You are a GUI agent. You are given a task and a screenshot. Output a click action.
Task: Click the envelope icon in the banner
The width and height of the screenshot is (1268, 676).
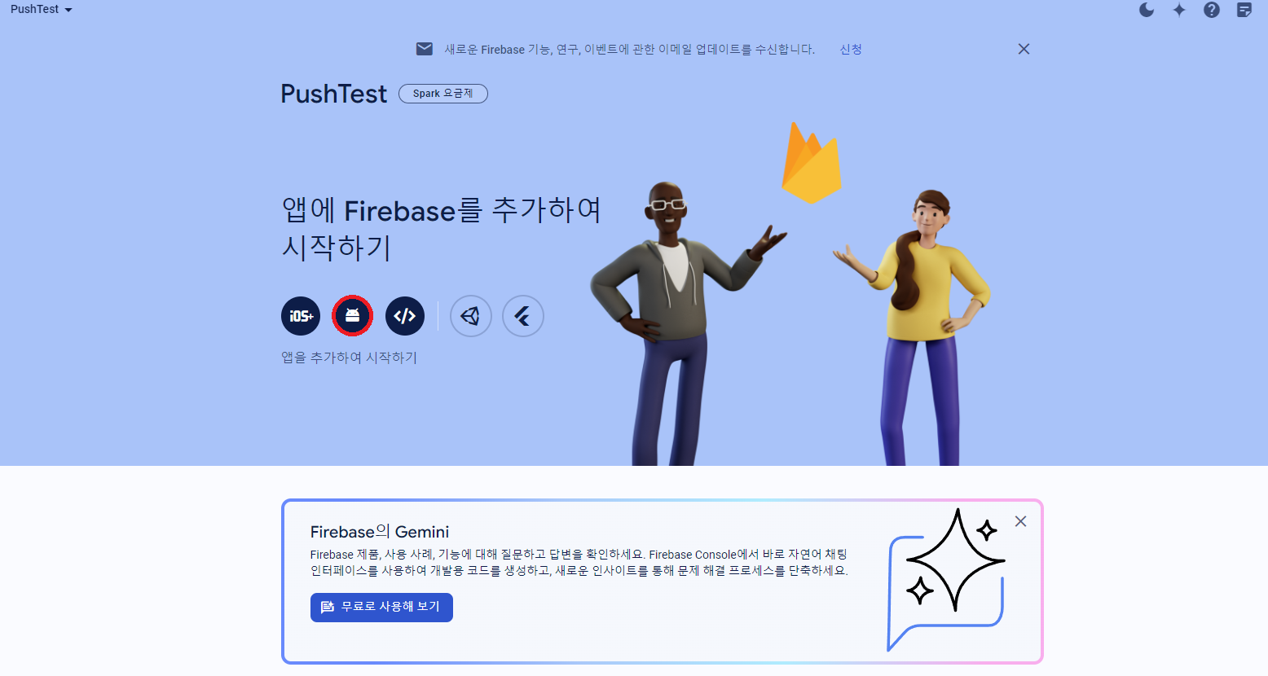coord(425,49)
